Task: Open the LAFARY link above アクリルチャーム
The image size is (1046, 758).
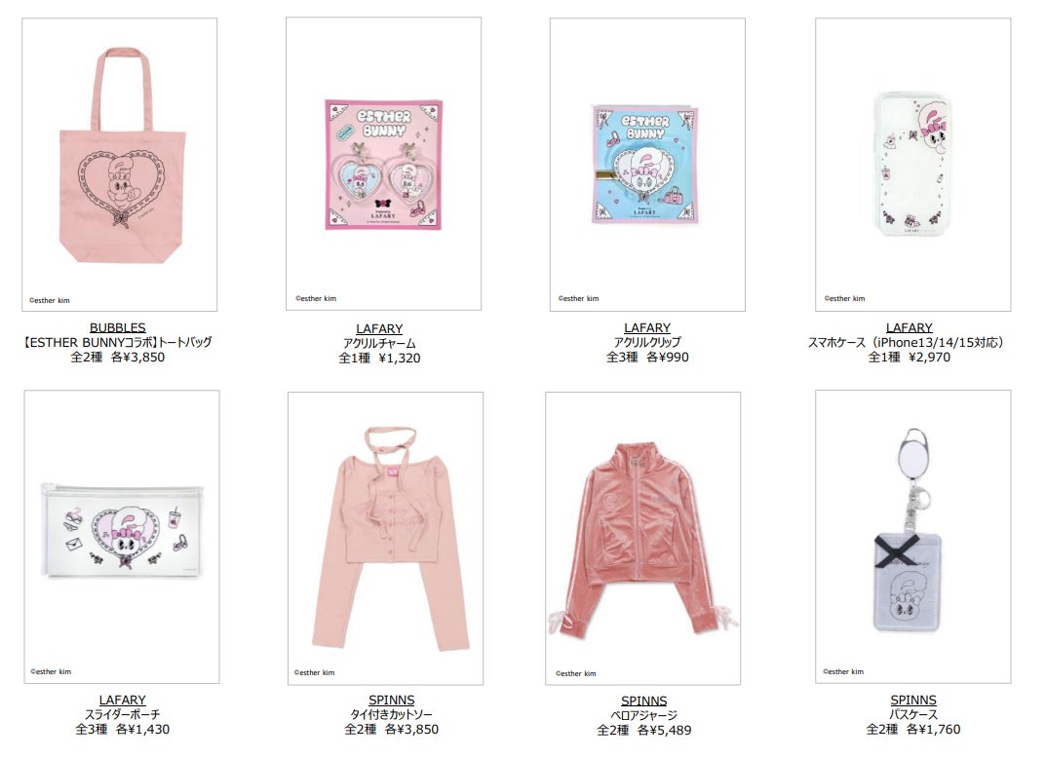Action: click(x=379, y=328)
